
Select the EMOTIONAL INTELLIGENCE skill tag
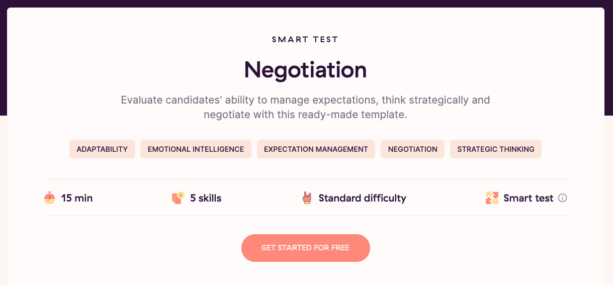point(196,149)
